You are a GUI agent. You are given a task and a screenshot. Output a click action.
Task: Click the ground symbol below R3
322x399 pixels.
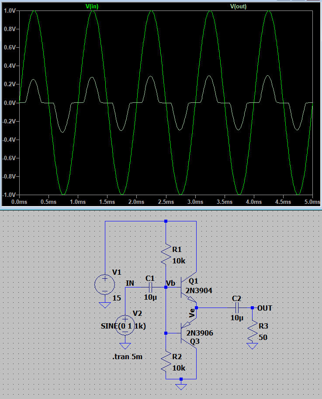pos(252,346)
